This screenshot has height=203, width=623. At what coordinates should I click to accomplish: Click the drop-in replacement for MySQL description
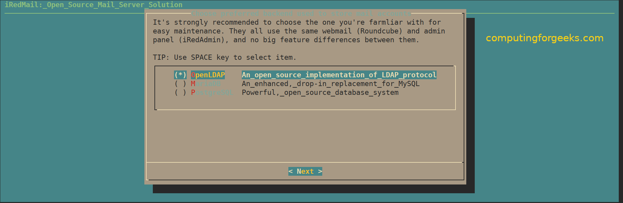[x=330, y=84]
